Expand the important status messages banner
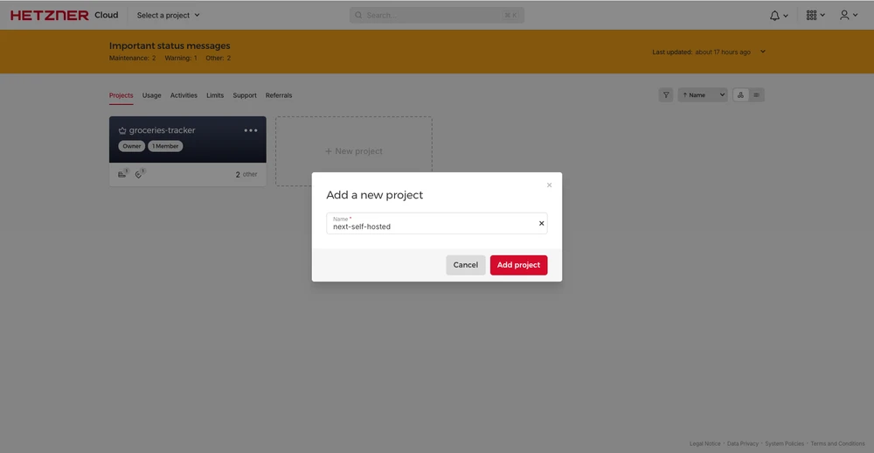This screenshot has width=874, height=453. pyautogui.click(x=763, y=52)
